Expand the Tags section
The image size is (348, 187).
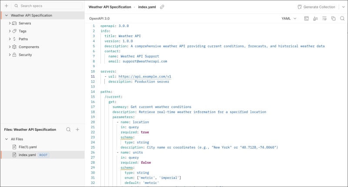pyautogui.click(x=10, y=31)
